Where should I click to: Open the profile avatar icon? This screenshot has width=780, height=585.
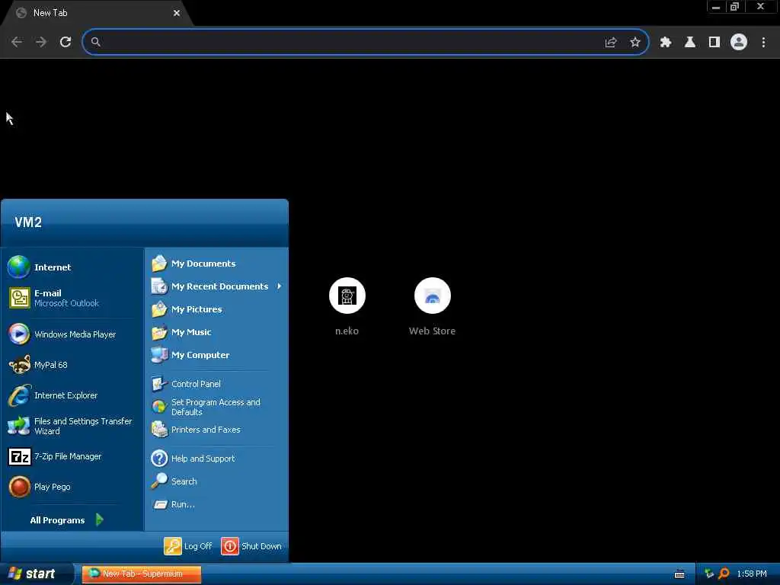(739, 42)
